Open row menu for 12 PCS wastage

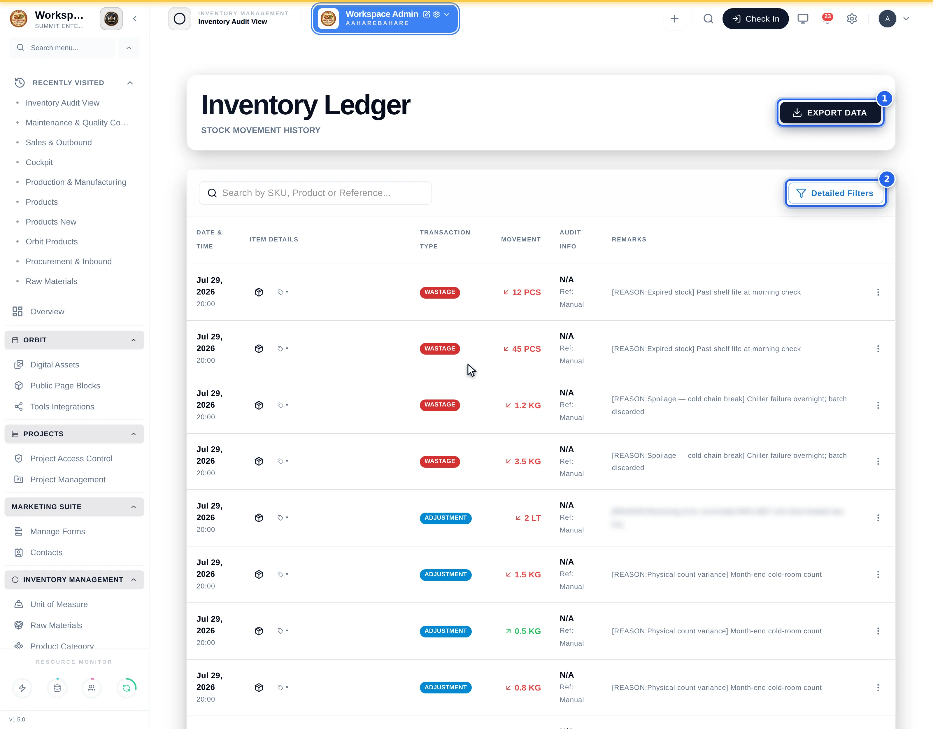click(x=878, y=292)
